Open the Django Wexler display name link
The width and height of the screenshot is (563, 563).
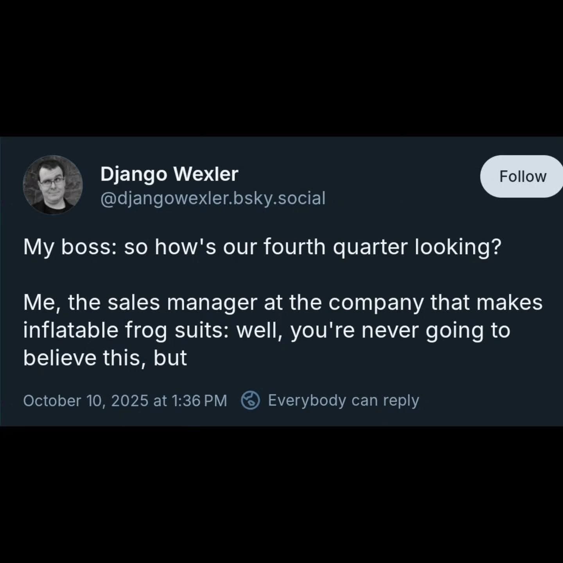[x=169, y=174]
